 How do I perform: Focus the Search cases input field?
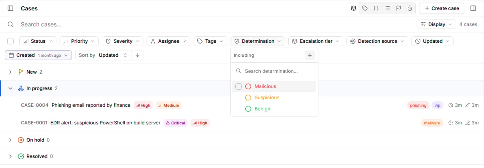[x=217, y=24]
